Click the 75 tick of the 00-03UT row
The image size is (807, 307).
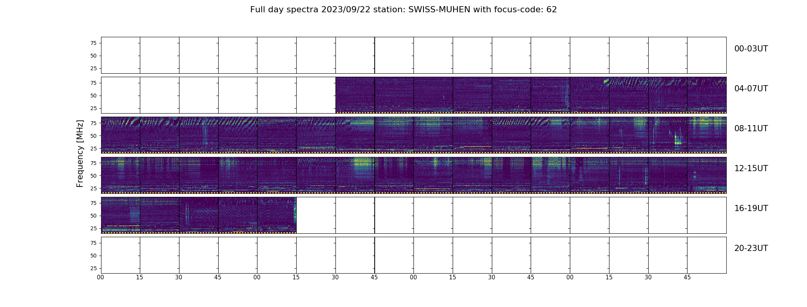93,43
